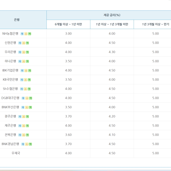
Task: Click yellow 소 badge beside 하나은행
Action: point(24,61)
